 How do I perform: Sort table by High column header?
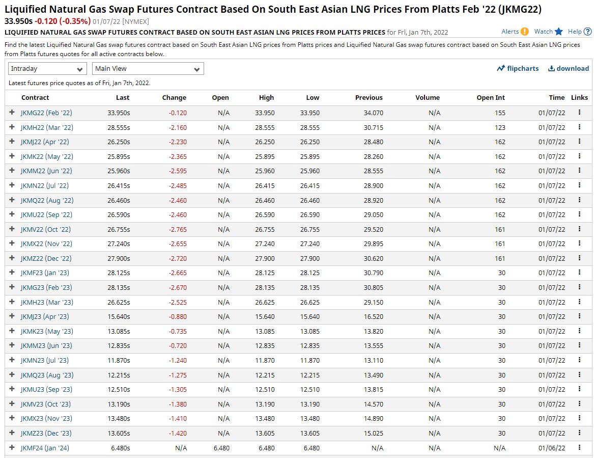[266, 97]
